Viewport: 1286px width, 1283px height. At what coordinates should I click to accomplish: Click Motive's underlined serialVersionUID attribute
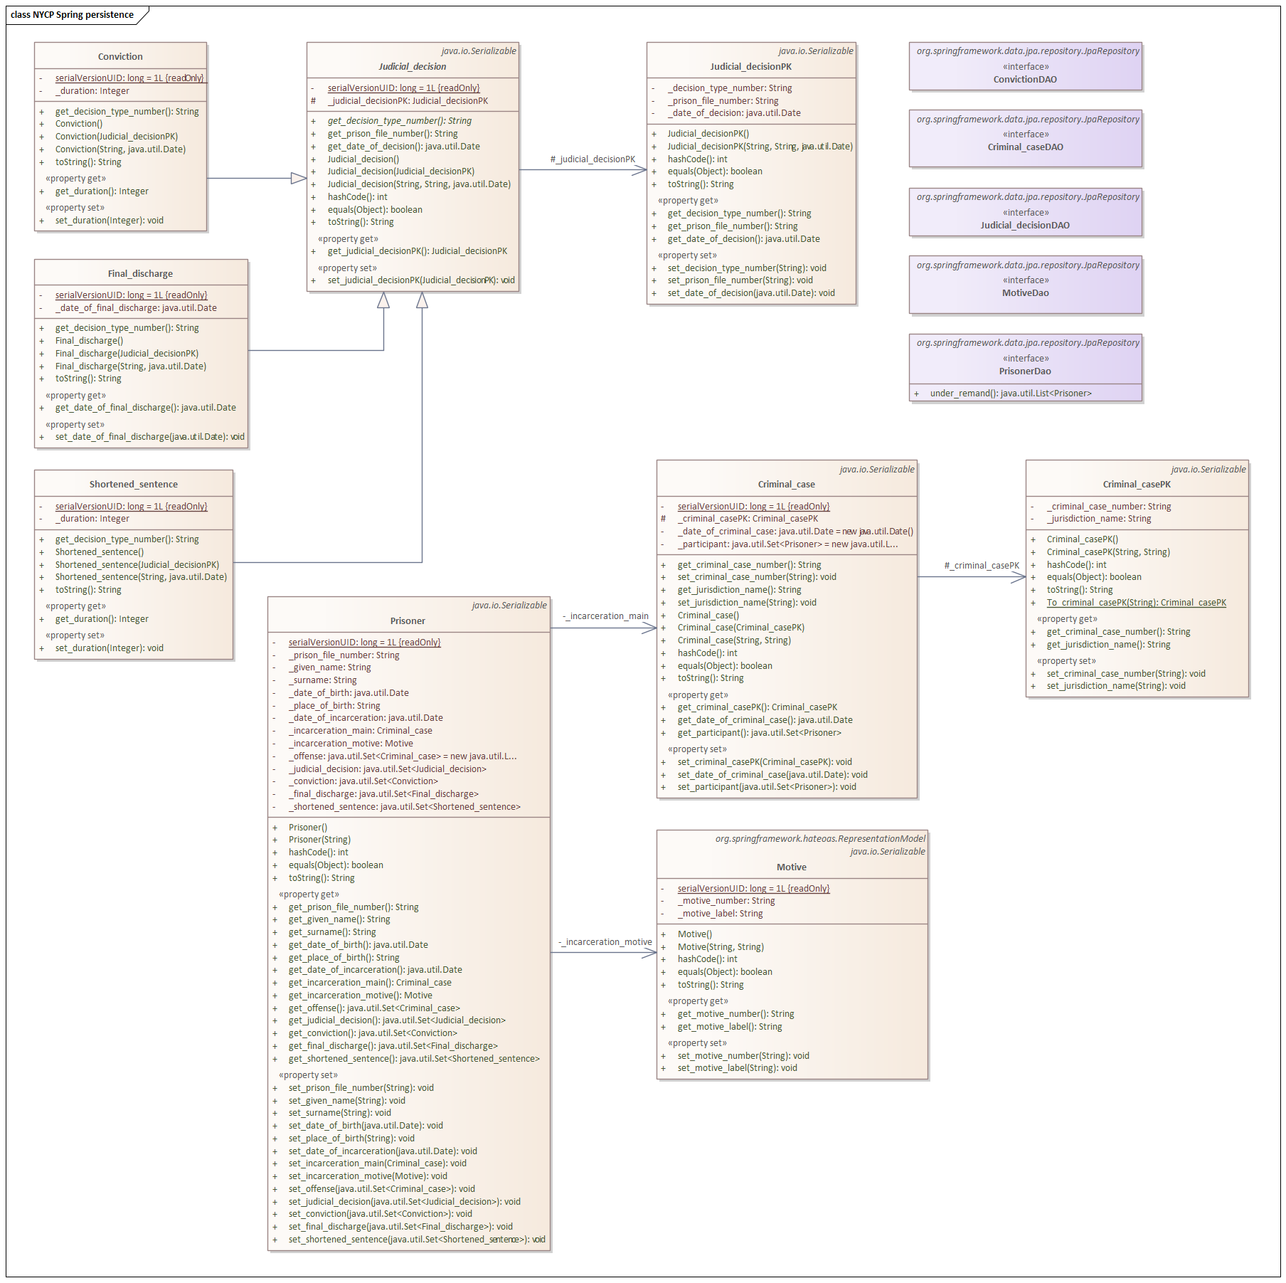[753, 889]
